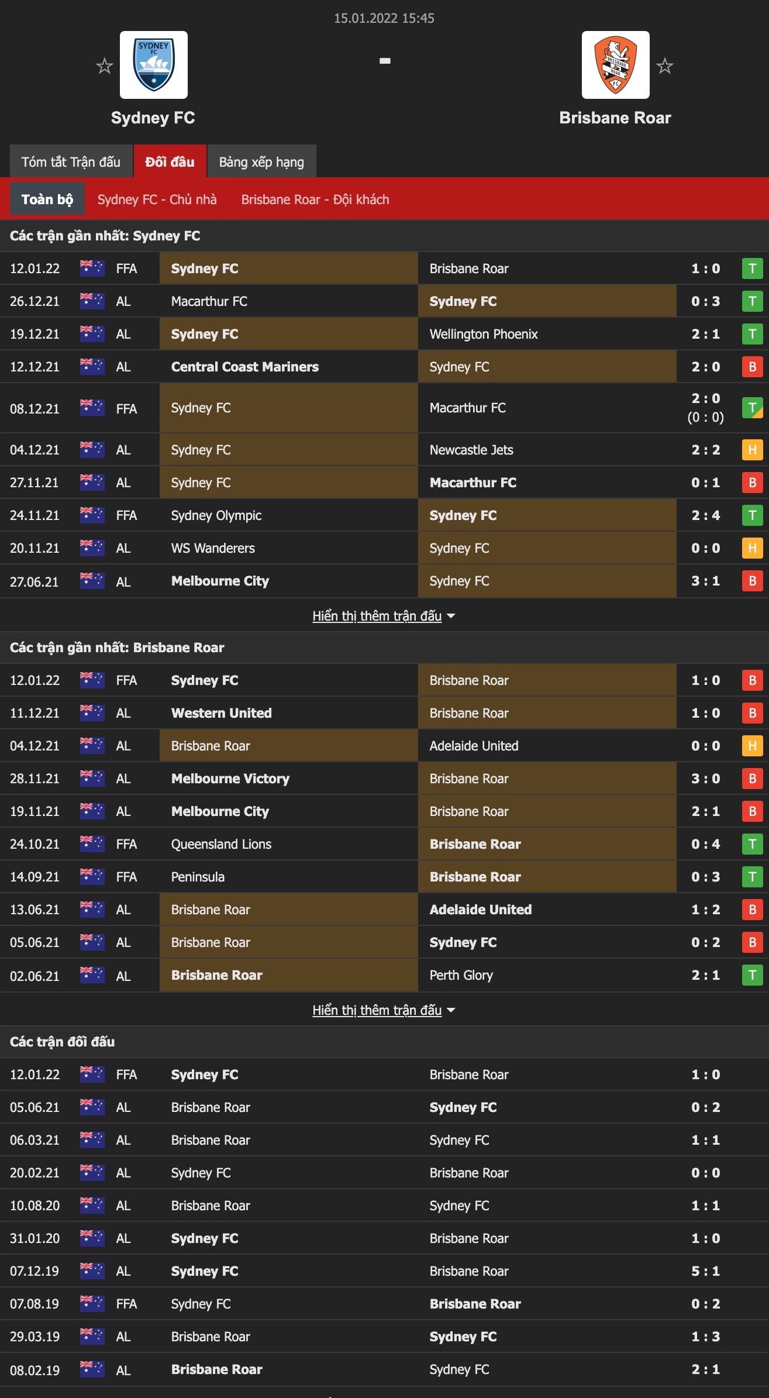Click the B badge on 27.06.21 Melbourne City match

click(752, 581)
